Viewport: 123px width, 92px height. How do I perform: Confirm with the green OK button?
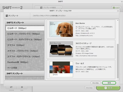[x=109, y=83]
